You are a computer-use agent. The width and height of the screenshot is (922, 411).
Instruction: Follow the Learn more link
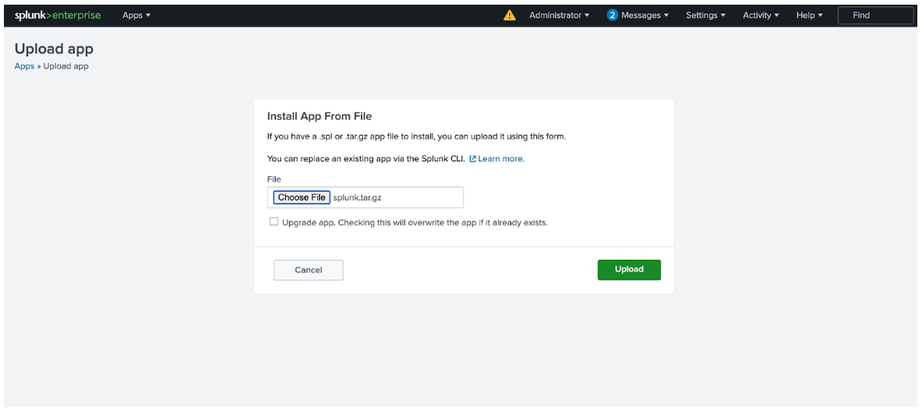[501, 159]
